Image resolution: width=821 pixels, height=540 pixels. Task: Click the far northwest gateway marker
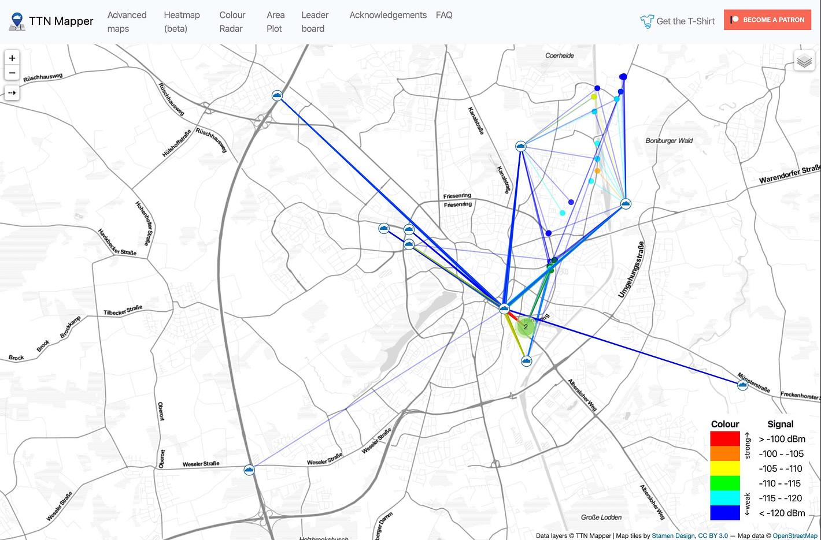(x=277, y=95)
